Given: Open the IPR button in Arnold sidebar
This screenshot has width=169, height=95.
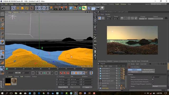Looking at the screenshot, I should pos(95,41).
